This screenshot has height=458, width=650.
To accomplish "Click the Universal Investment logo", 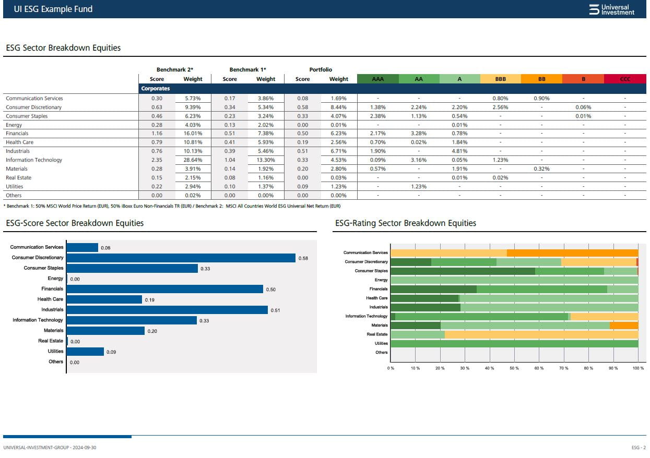I will (x=611, y=9).
